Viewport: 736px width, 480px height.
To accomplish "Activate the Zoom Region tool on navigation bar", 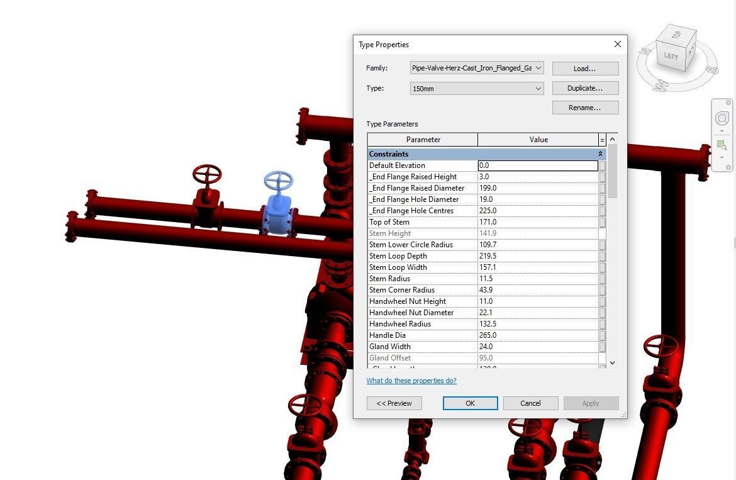I will 721,143.
